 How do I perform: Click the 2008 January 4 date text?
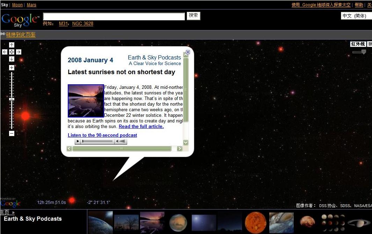tap(90, 60)
